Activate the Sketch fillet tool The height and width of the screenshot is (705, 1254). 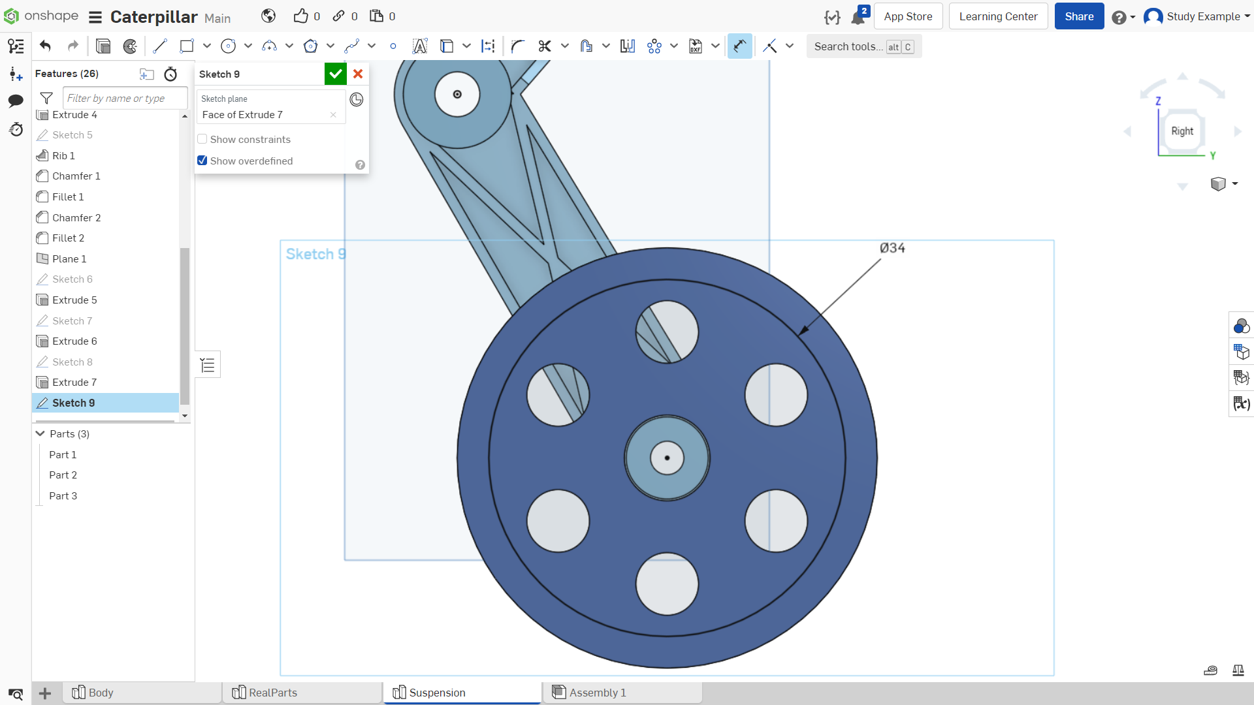(518, 46)
